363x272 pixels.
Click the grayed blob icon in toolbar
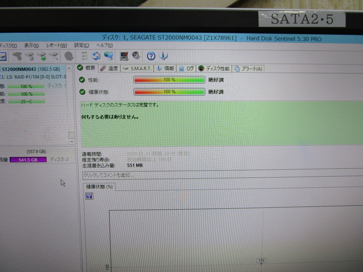(69, 56)
